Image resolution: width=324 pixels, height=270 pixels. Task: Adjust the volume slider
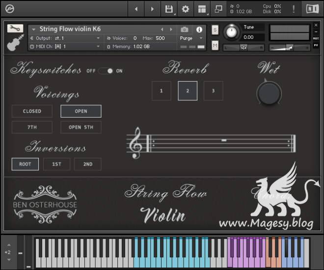[x=290, y=48]
